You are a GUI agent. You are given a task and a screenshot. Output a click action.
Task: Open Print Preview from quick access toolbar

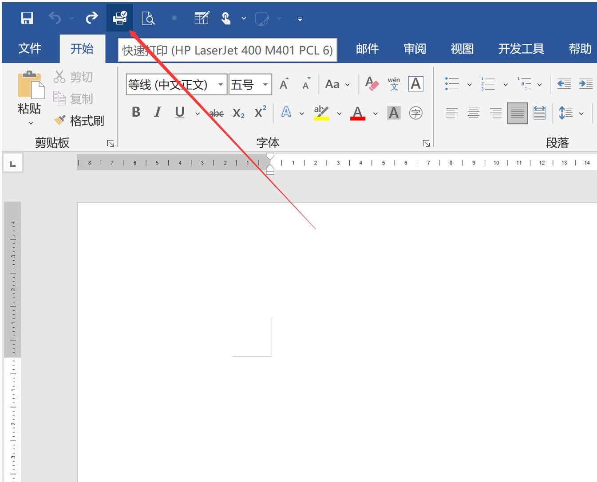(x=148, y=18)
